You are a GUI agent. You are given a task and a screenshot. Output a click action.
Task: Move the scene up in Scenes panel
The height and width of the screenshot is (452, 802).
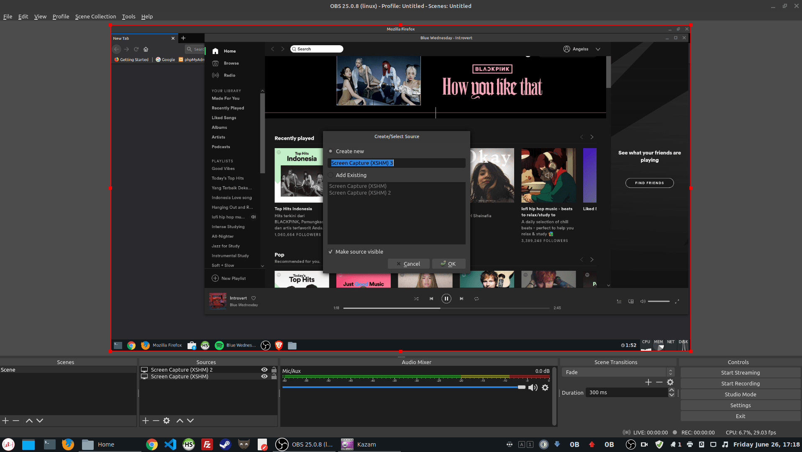pyautogui.click(x=29, y=421)
